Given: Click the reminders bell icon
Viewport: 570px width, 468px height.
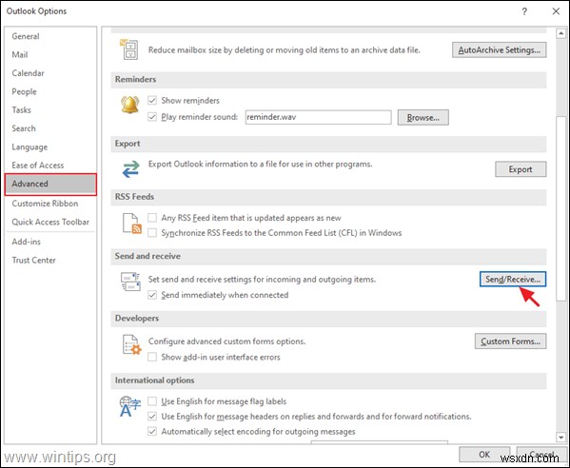Looking at the screenshot, I should 129,105.
